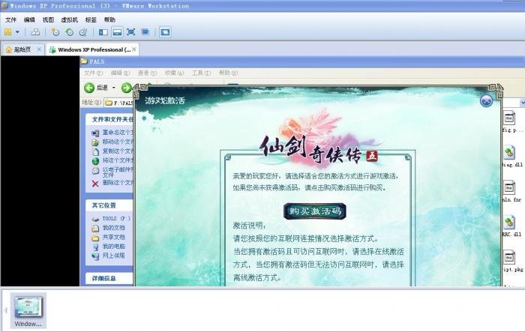Click the email this file task link
The image size is (525, 332).
click(112, 172)
